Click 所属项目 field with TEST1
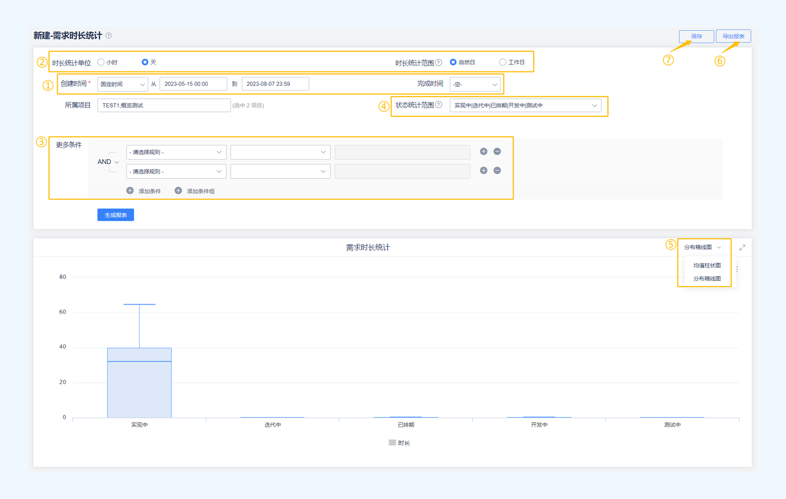The image size is (786, 499). click(164, 105)
